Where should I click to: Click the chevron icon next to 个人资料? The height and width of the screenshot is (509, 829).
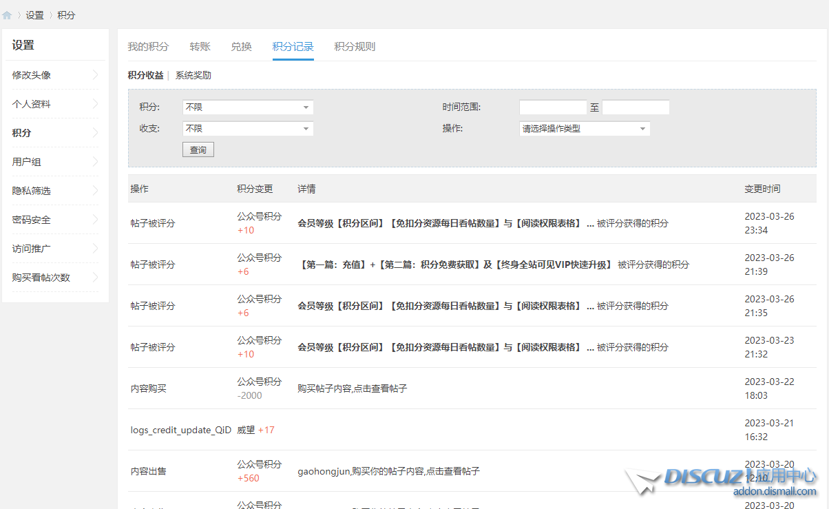point(95,104)
